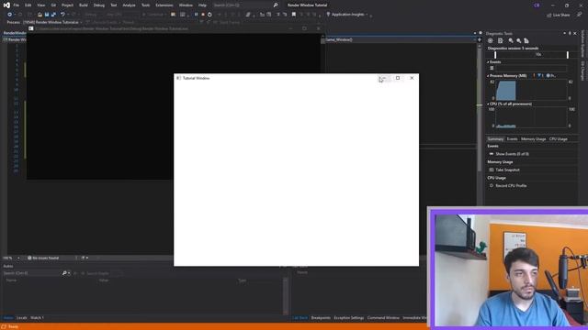Click the Diagnostic Tools export report icon
This screenshot has width=588, height=330.
500,40
